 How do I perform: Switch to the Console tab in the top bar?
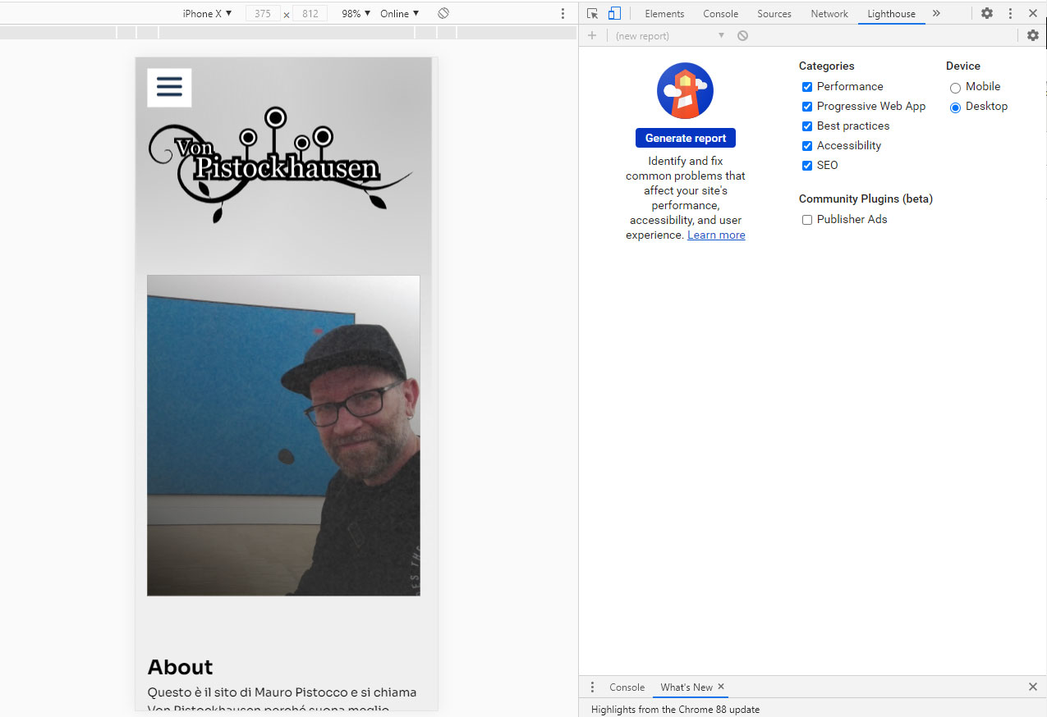click(720, 14)
